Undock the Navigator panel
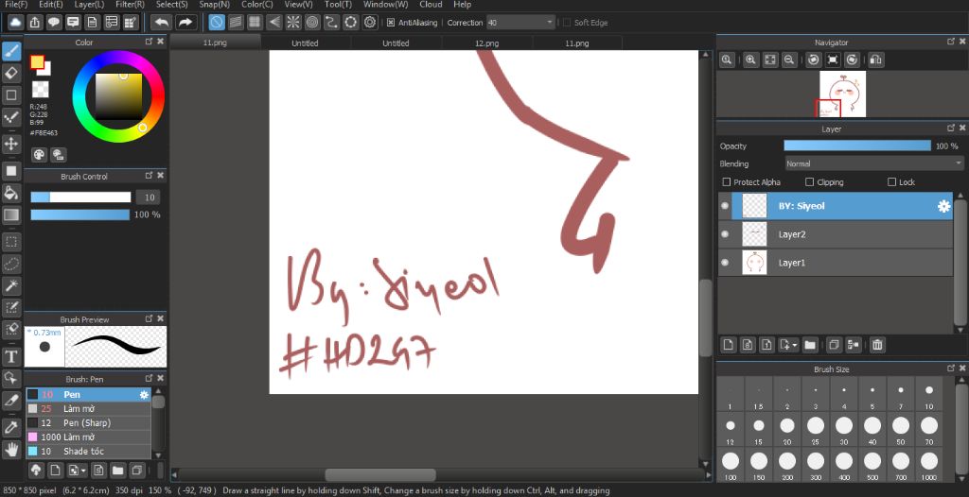The width and height of the screenshot is (969, 497). click(x=951, y=42)
